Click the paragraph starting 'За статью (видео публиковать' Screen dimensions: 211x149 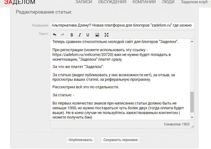114,77
